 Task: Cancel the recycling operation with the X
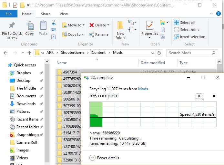pyautogui.click(x=214, y=96)
